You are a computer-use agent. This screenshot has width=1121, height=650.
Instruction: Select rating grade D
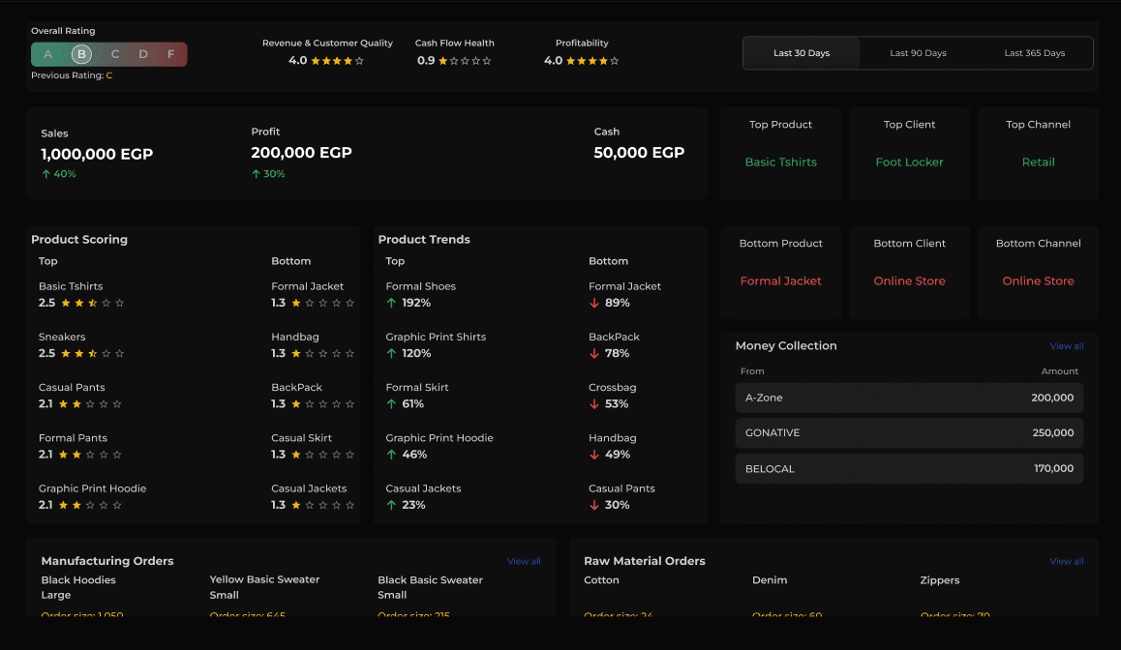(x=143, y=54)
